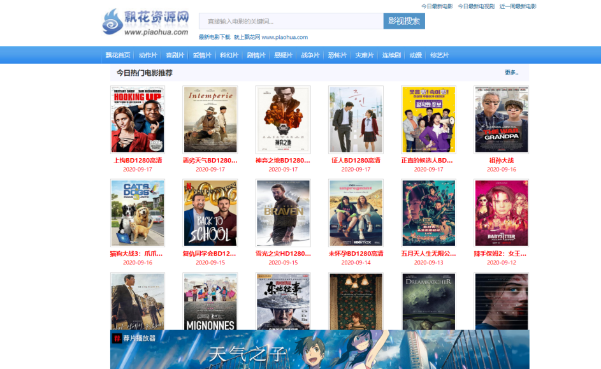
Task: Open the 今日最新电影 link
Action: click(x=437, y=6)
